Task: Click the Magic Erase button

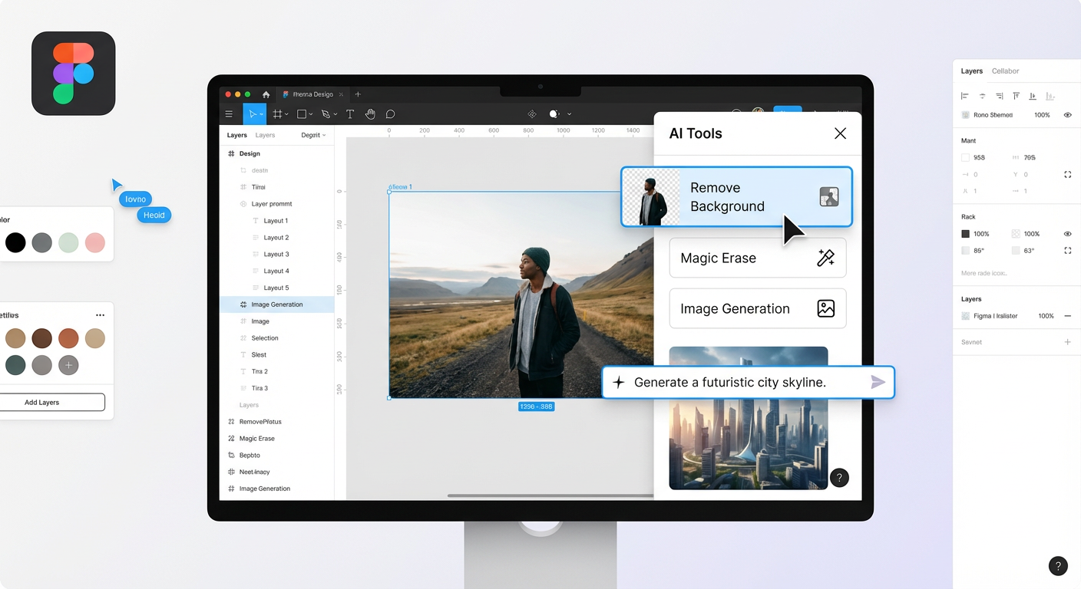Action: tap(757, 258)
